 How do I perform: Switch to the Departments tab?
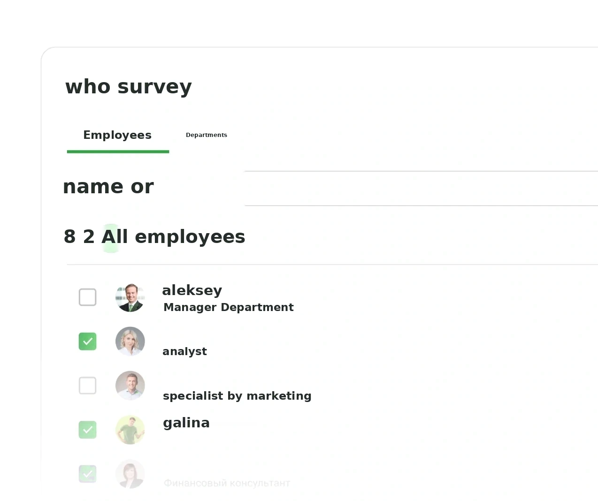[x=207, y=135]
